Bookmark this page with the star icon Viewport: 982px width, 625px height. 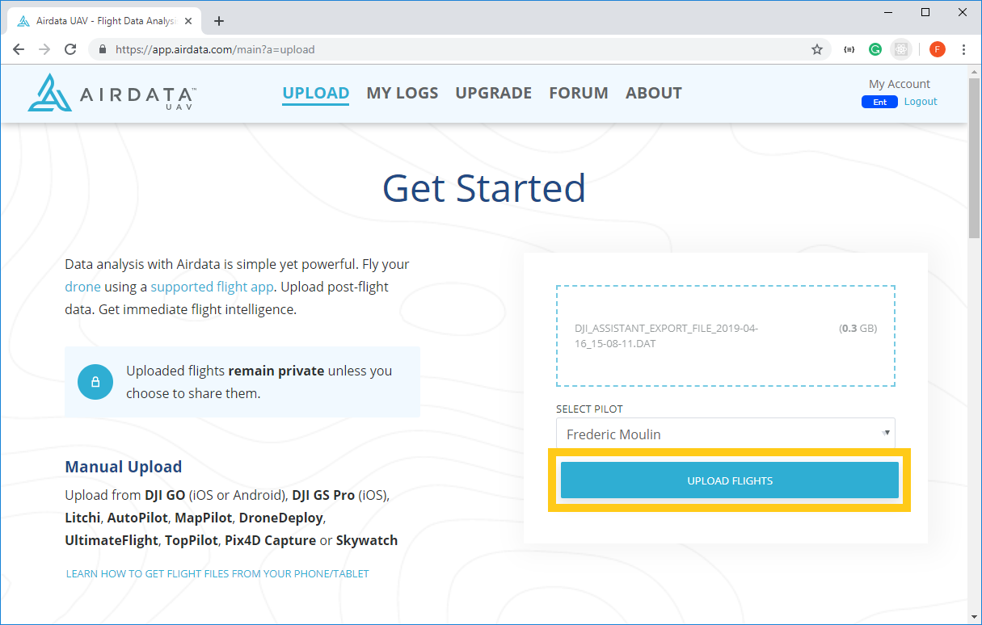[817, 49]
